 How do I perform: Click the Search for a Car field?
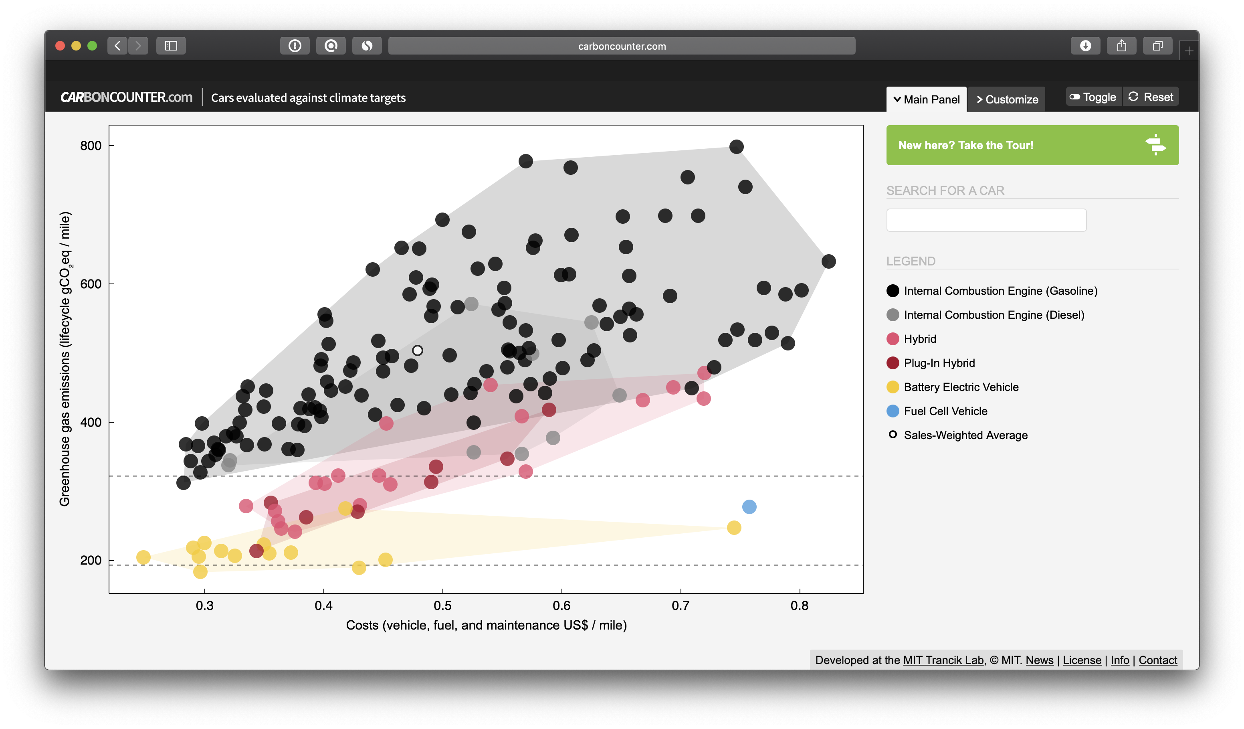(986, 220)
